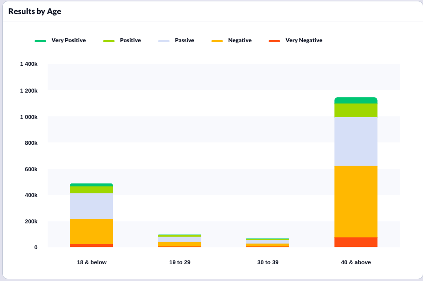Image resolution: width=423 pixels, height=281 pixels.
Task: Click Positive segment of 40 & above bar
Action: coord(356,110)
